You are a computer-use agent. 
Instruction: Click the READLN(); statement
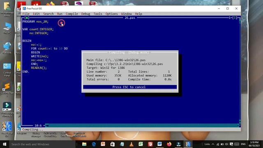tap(39, 68)
